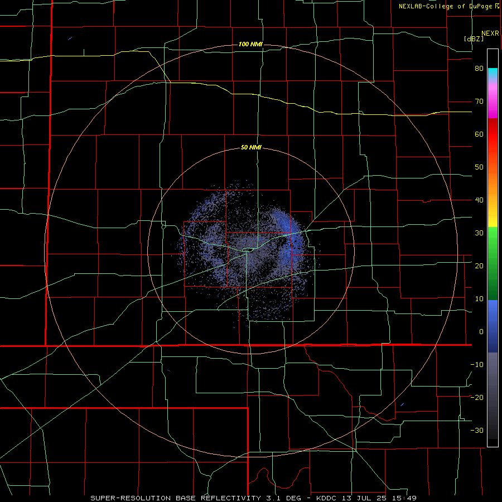Click the [dBZ] units label
Viewport: 502px width, 502px height.
[x=474, y=38]
